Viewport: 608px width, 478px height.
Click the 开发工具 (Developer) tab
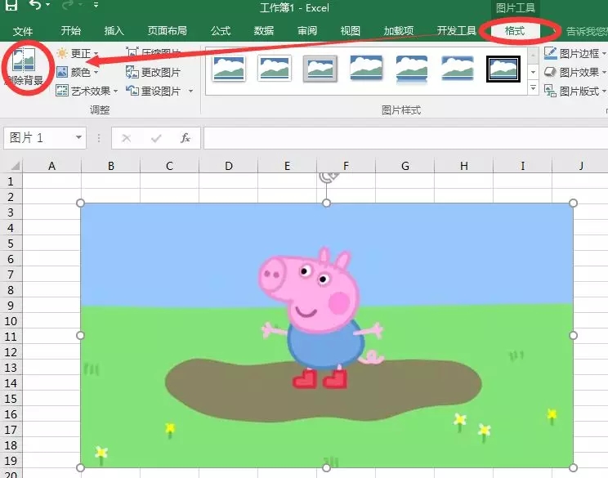[456, 31]
